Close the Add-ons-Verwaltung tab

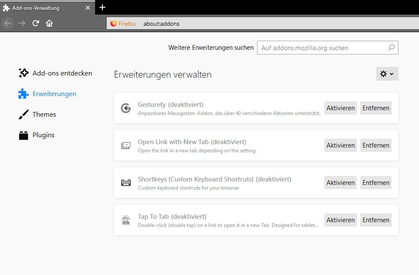coord(88,8)
